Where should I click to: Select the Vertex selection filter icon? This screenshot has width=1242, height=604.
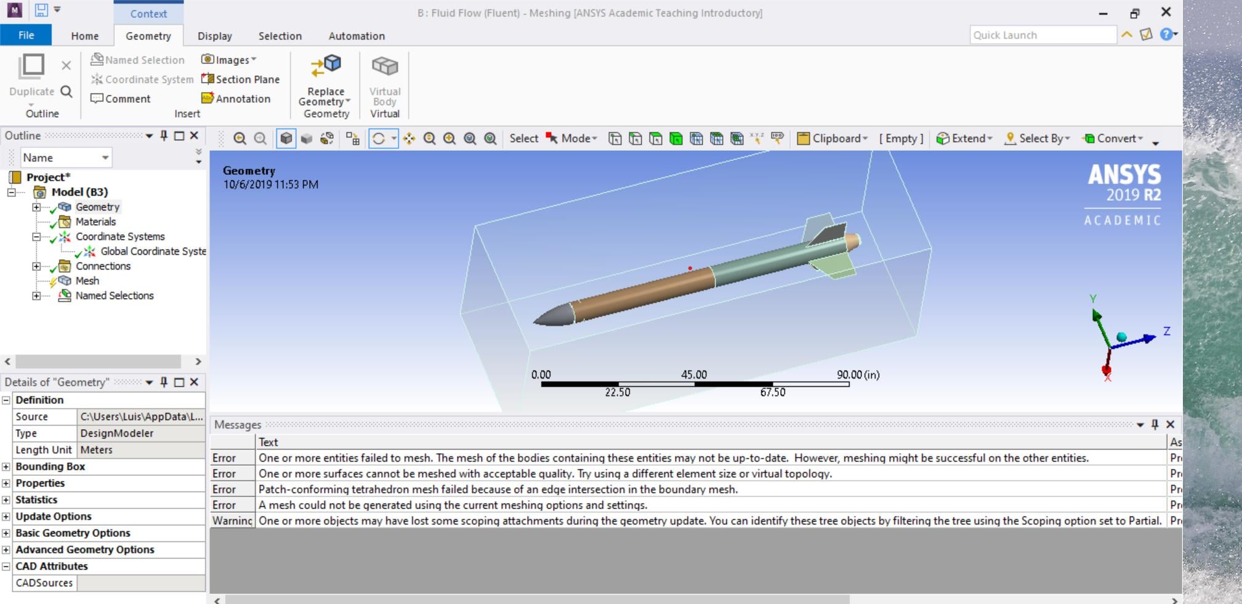click(x=615, y=139)
